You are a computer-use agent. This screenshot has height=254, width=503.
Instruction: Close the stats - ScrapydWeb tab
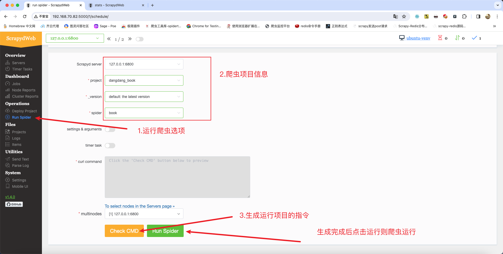[143, 5]
